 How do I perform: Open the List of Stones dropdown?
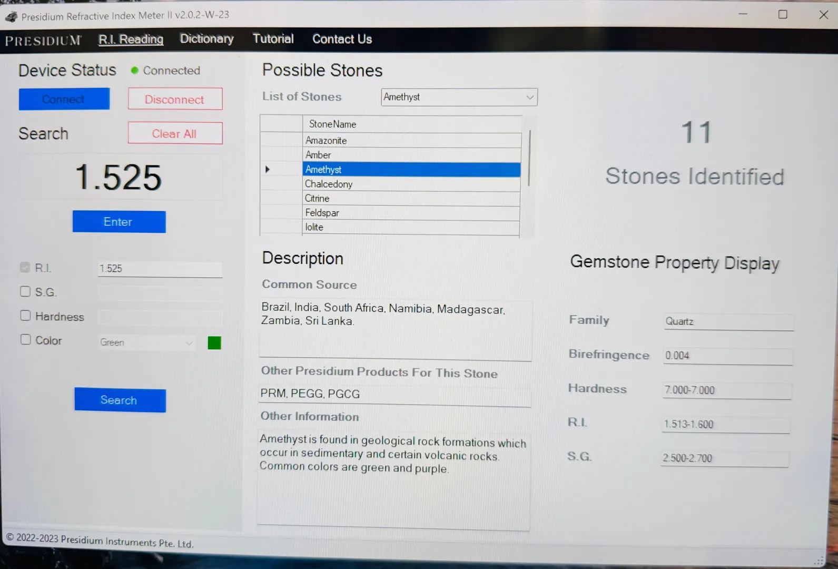coord(529,97)
